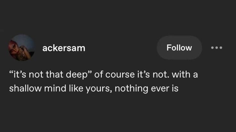Open blog by clicking ackersam name
236x132 pixels.
click(64, 48)
